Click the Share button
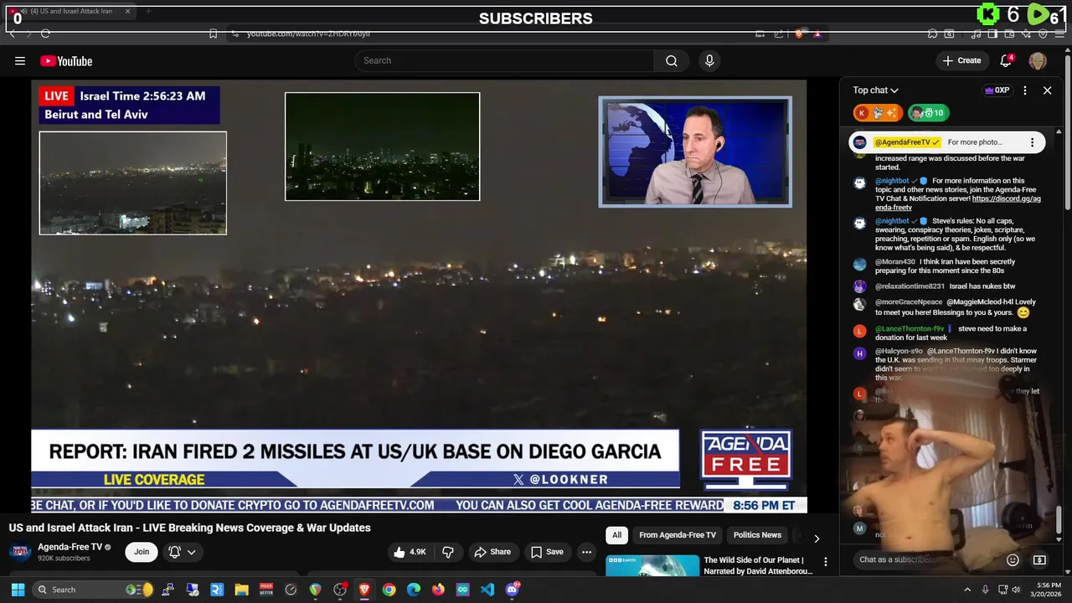Image resolution: width=1072 pixels, height=603 pixels. tap(492, 552)
